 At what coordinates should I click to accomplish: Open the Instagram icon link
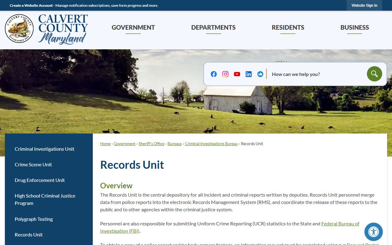click(x=225, y=74)
